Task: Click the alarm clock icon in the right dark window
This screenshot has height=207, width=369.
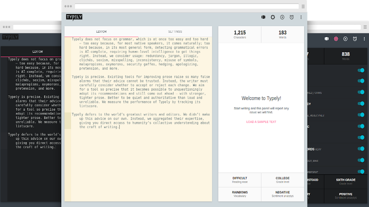Action: click(355, 39)
